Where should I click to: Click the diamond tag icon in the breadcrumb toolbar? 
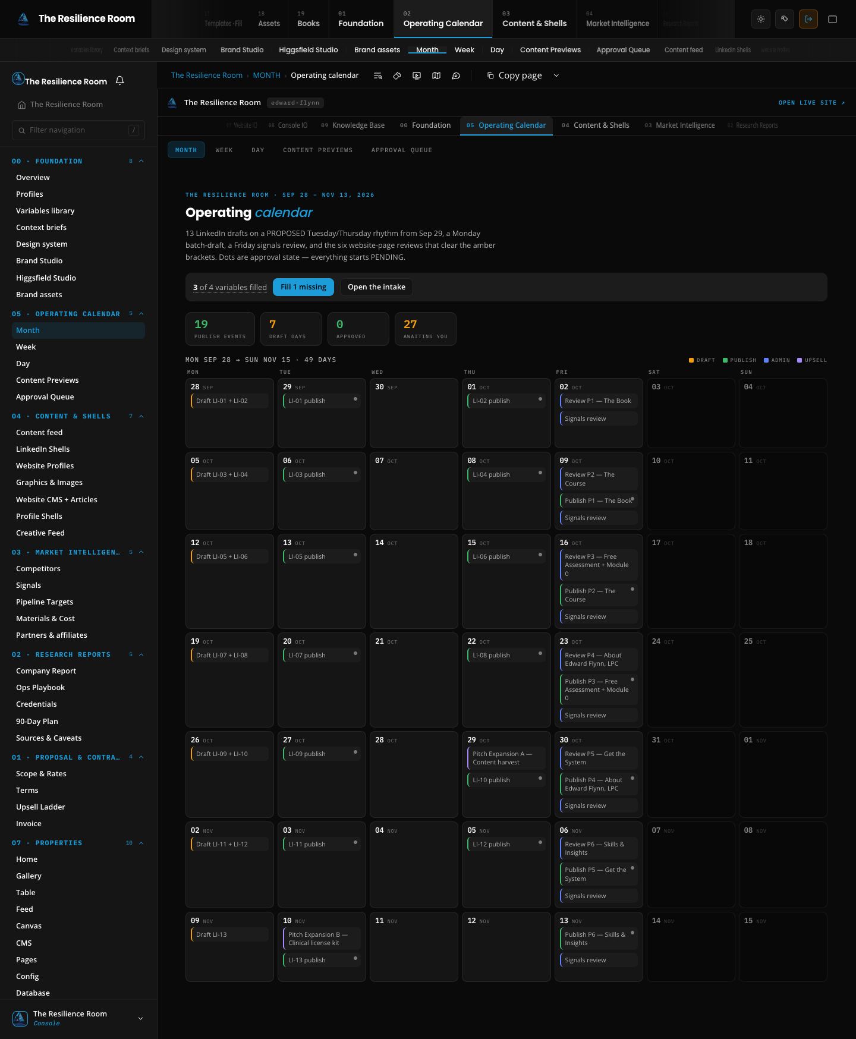click(x=397, y=75)
